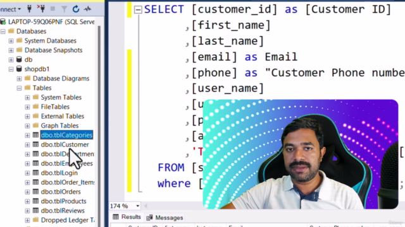Select the dbo.tblProducts table
The image size is (405, 227).
(x=63, y=201)
